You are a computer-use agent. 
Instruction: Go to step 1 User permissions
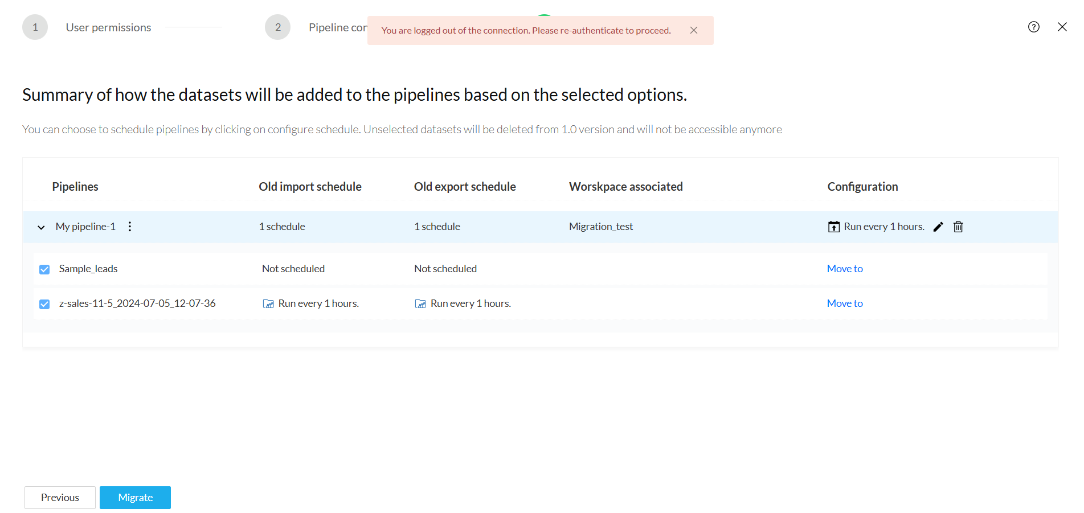point(35,27)
